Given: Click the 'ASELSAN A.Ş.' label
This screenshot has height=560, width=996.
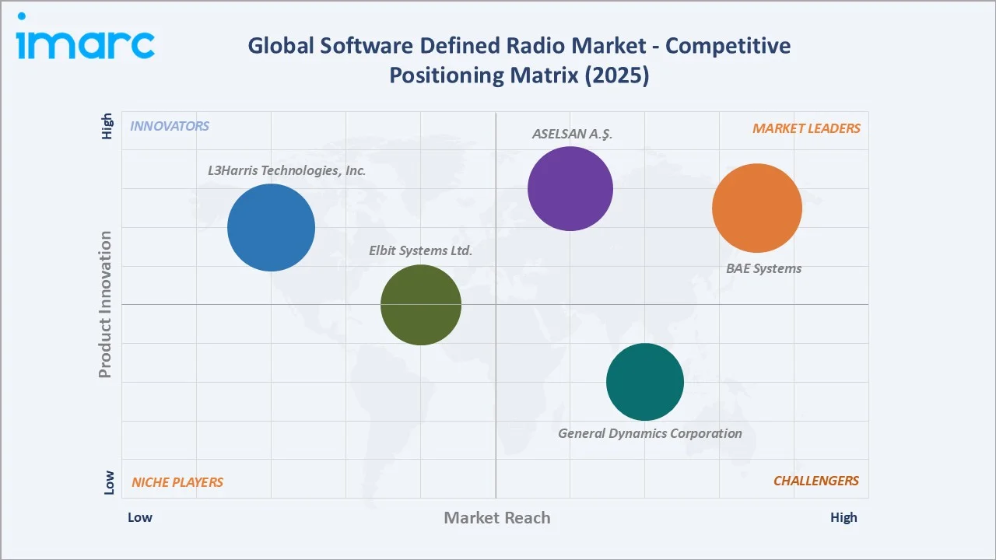Looking at the screenshot, I should pyautogui.click(x=573, y=134).
